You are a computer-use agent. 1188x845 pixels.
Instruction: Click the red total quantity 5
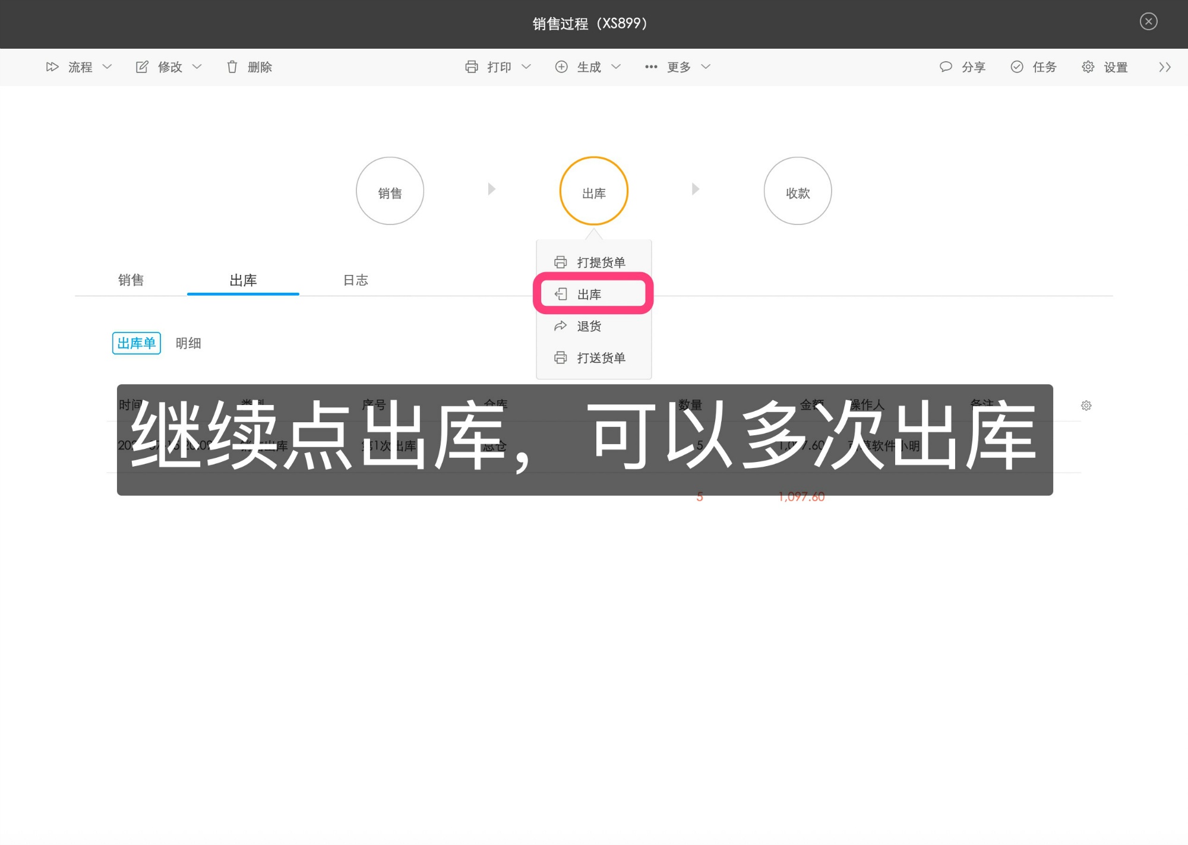pyautogui.click(x=700, y=497)
